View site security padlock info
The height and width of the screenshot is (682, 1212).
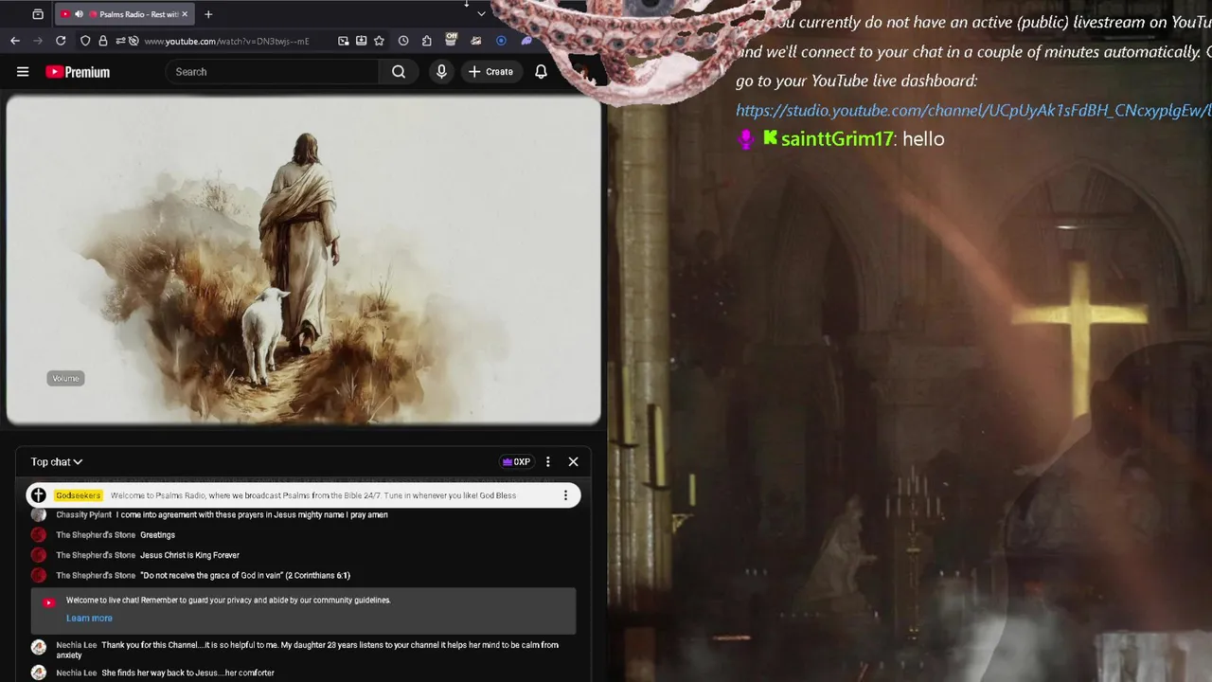tap(102, 41)
